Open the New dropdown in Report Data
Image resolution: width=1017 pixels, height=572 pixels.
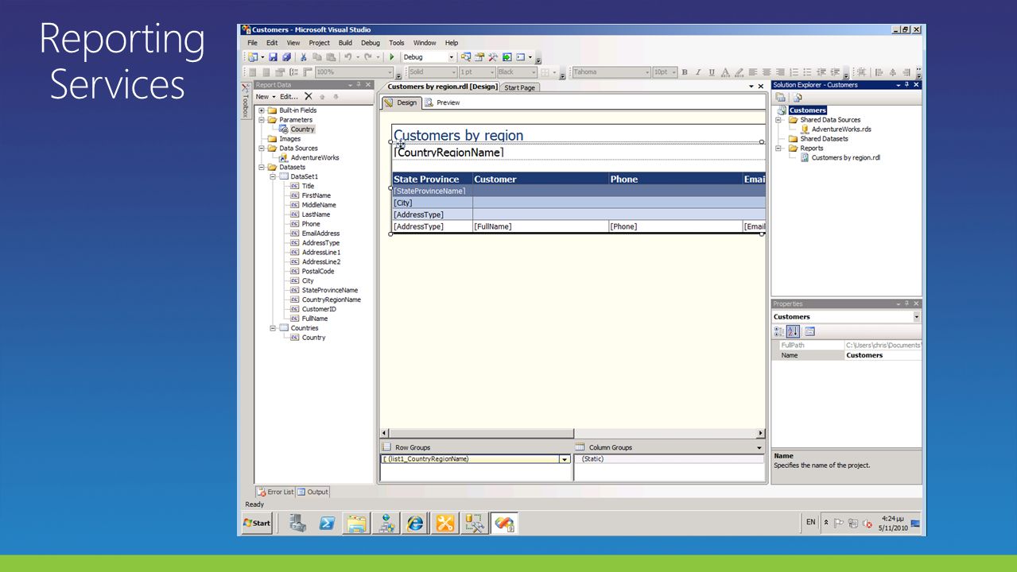click(265, 97)
